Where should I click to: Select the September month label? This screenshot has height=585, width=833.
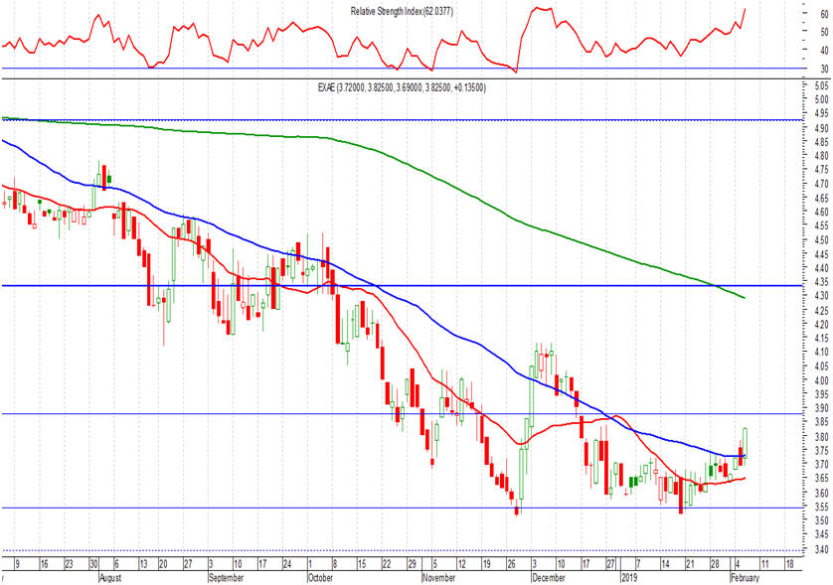pos(227,578)
